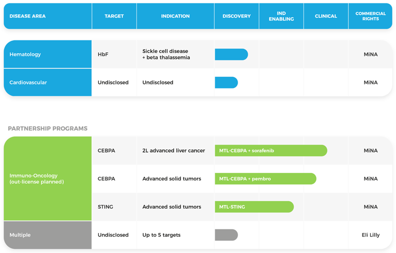Select the TARGET column header

(114, 16)
